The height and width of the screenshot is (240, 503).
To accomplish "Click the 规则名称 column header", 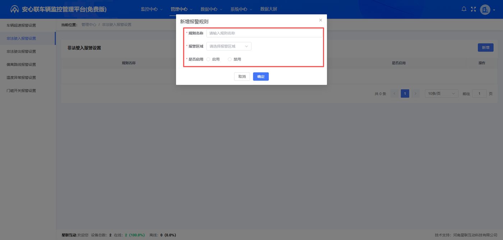I will (129, 63).
